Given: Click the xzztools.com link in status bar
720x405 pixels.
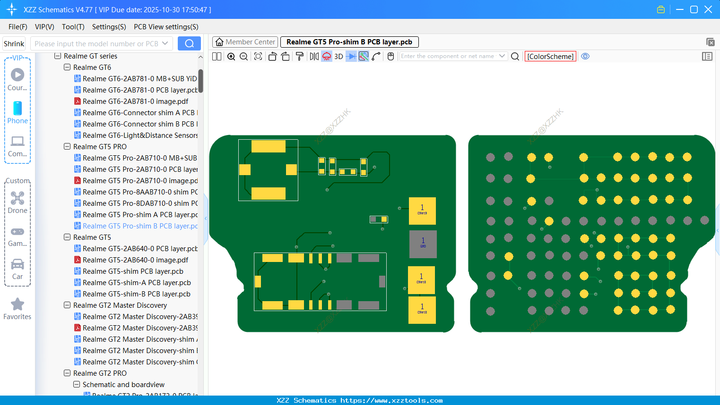Looking at the screenshot, I should (x=391, y=400).
